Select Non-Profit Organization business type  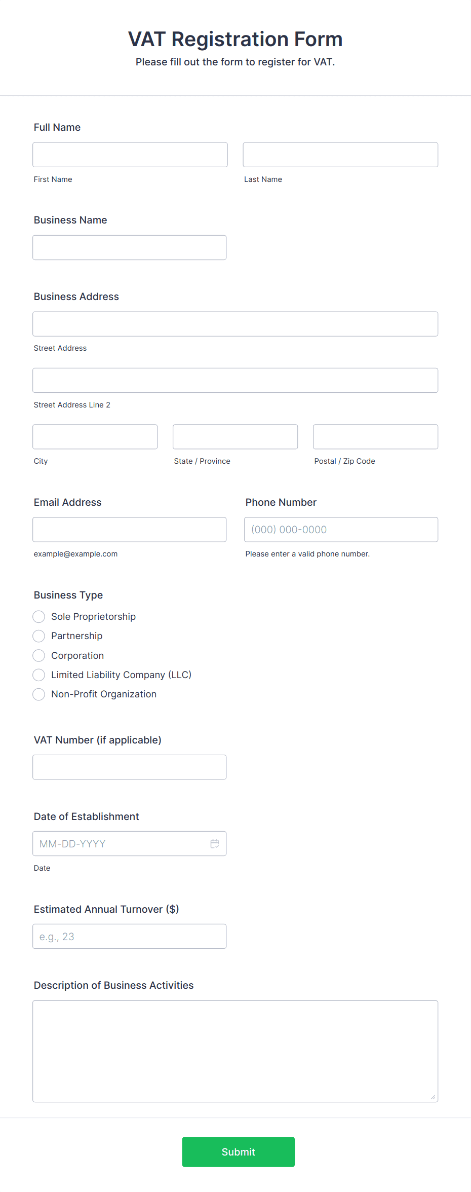(38, 694)
